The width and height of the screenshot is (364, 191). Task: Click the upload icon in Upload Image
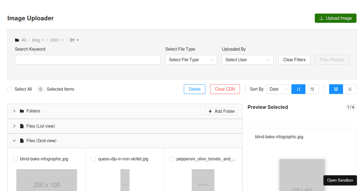[322, 18]
